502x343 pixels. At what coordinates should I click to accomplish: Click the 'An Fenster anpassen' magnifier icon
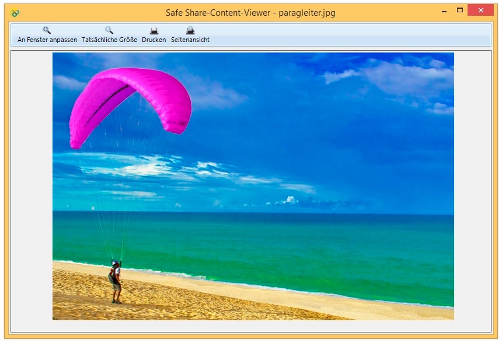tap(47, 30)
